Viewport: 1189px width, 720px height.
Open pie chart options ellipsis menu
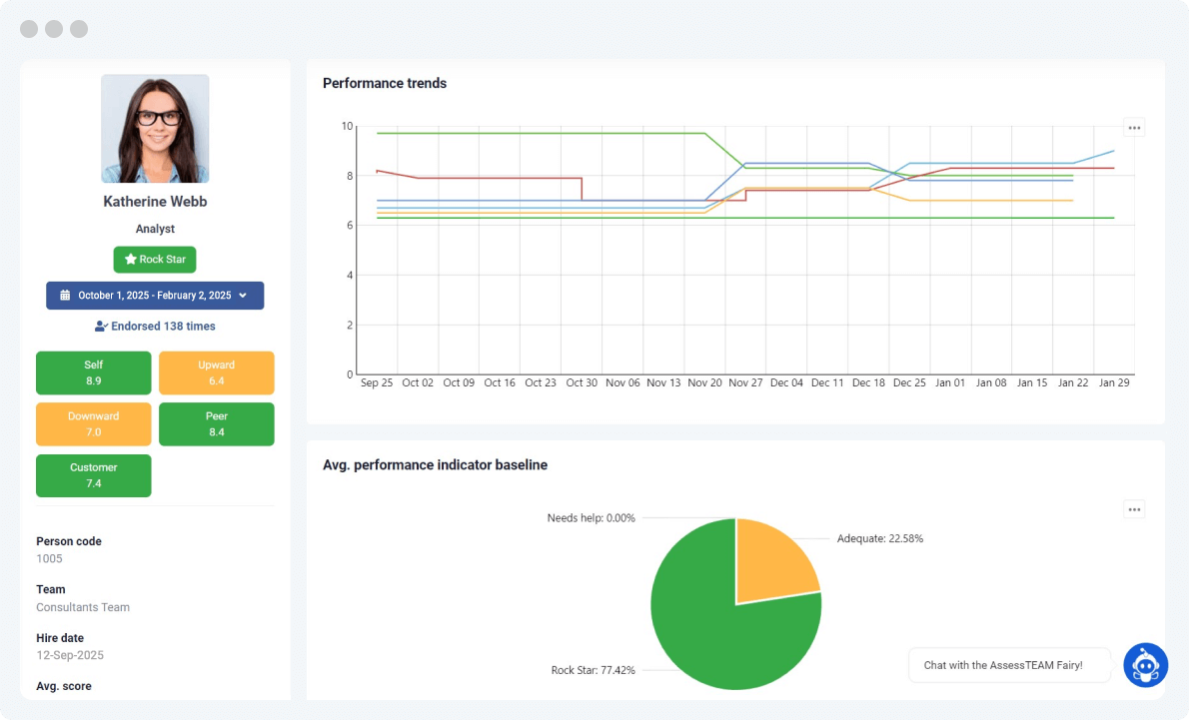(1134, 509)
